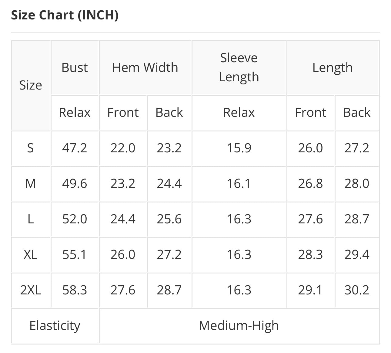Click the 25.6 hem back value
The height and width of the screenshot is (353, 391).
(169, 219)
